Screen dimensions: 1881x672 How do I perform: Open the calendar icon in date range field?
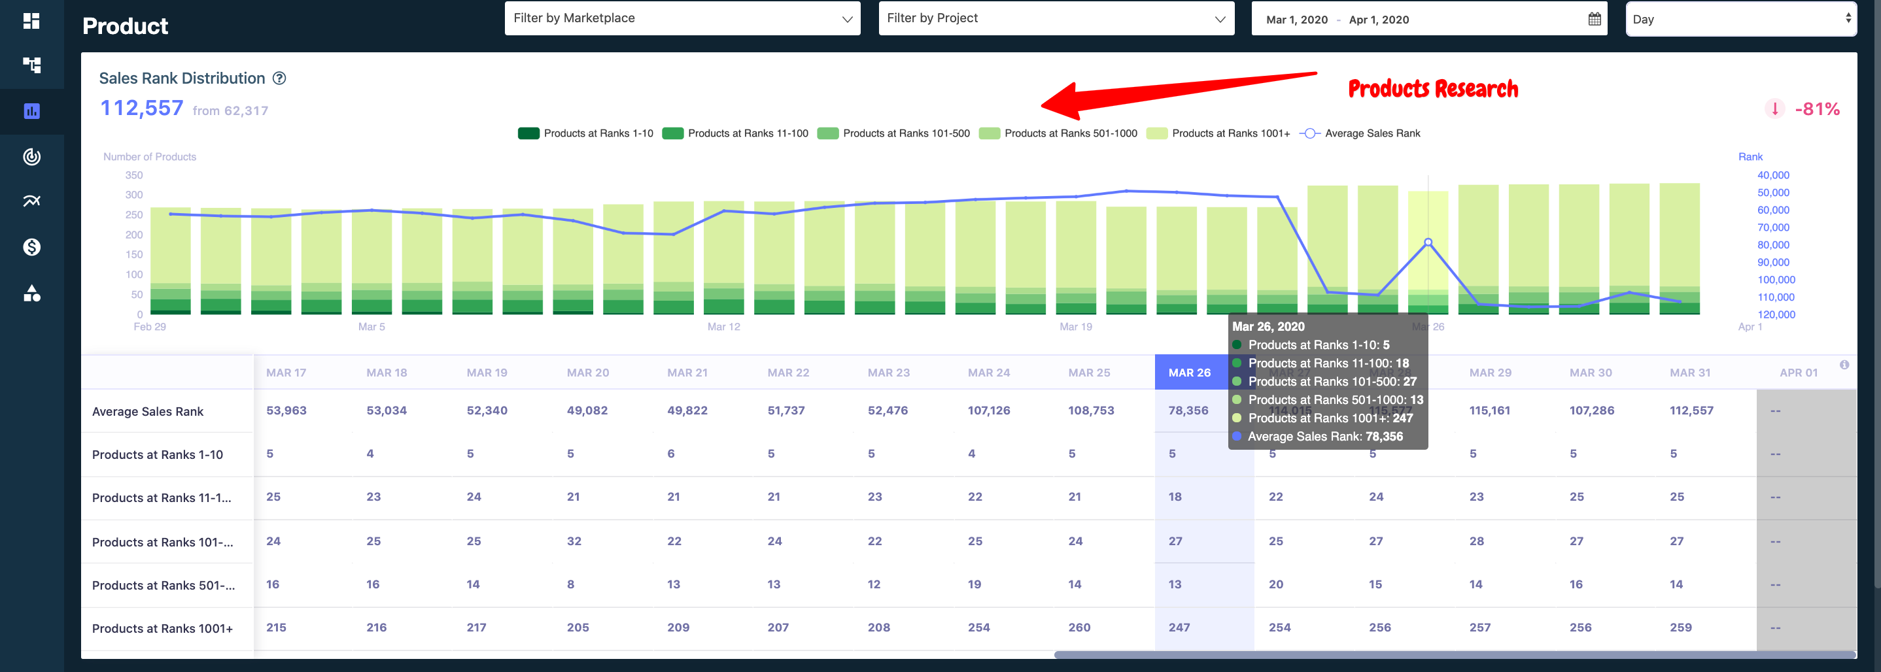pyautogui.click(x=1594, y=19)
